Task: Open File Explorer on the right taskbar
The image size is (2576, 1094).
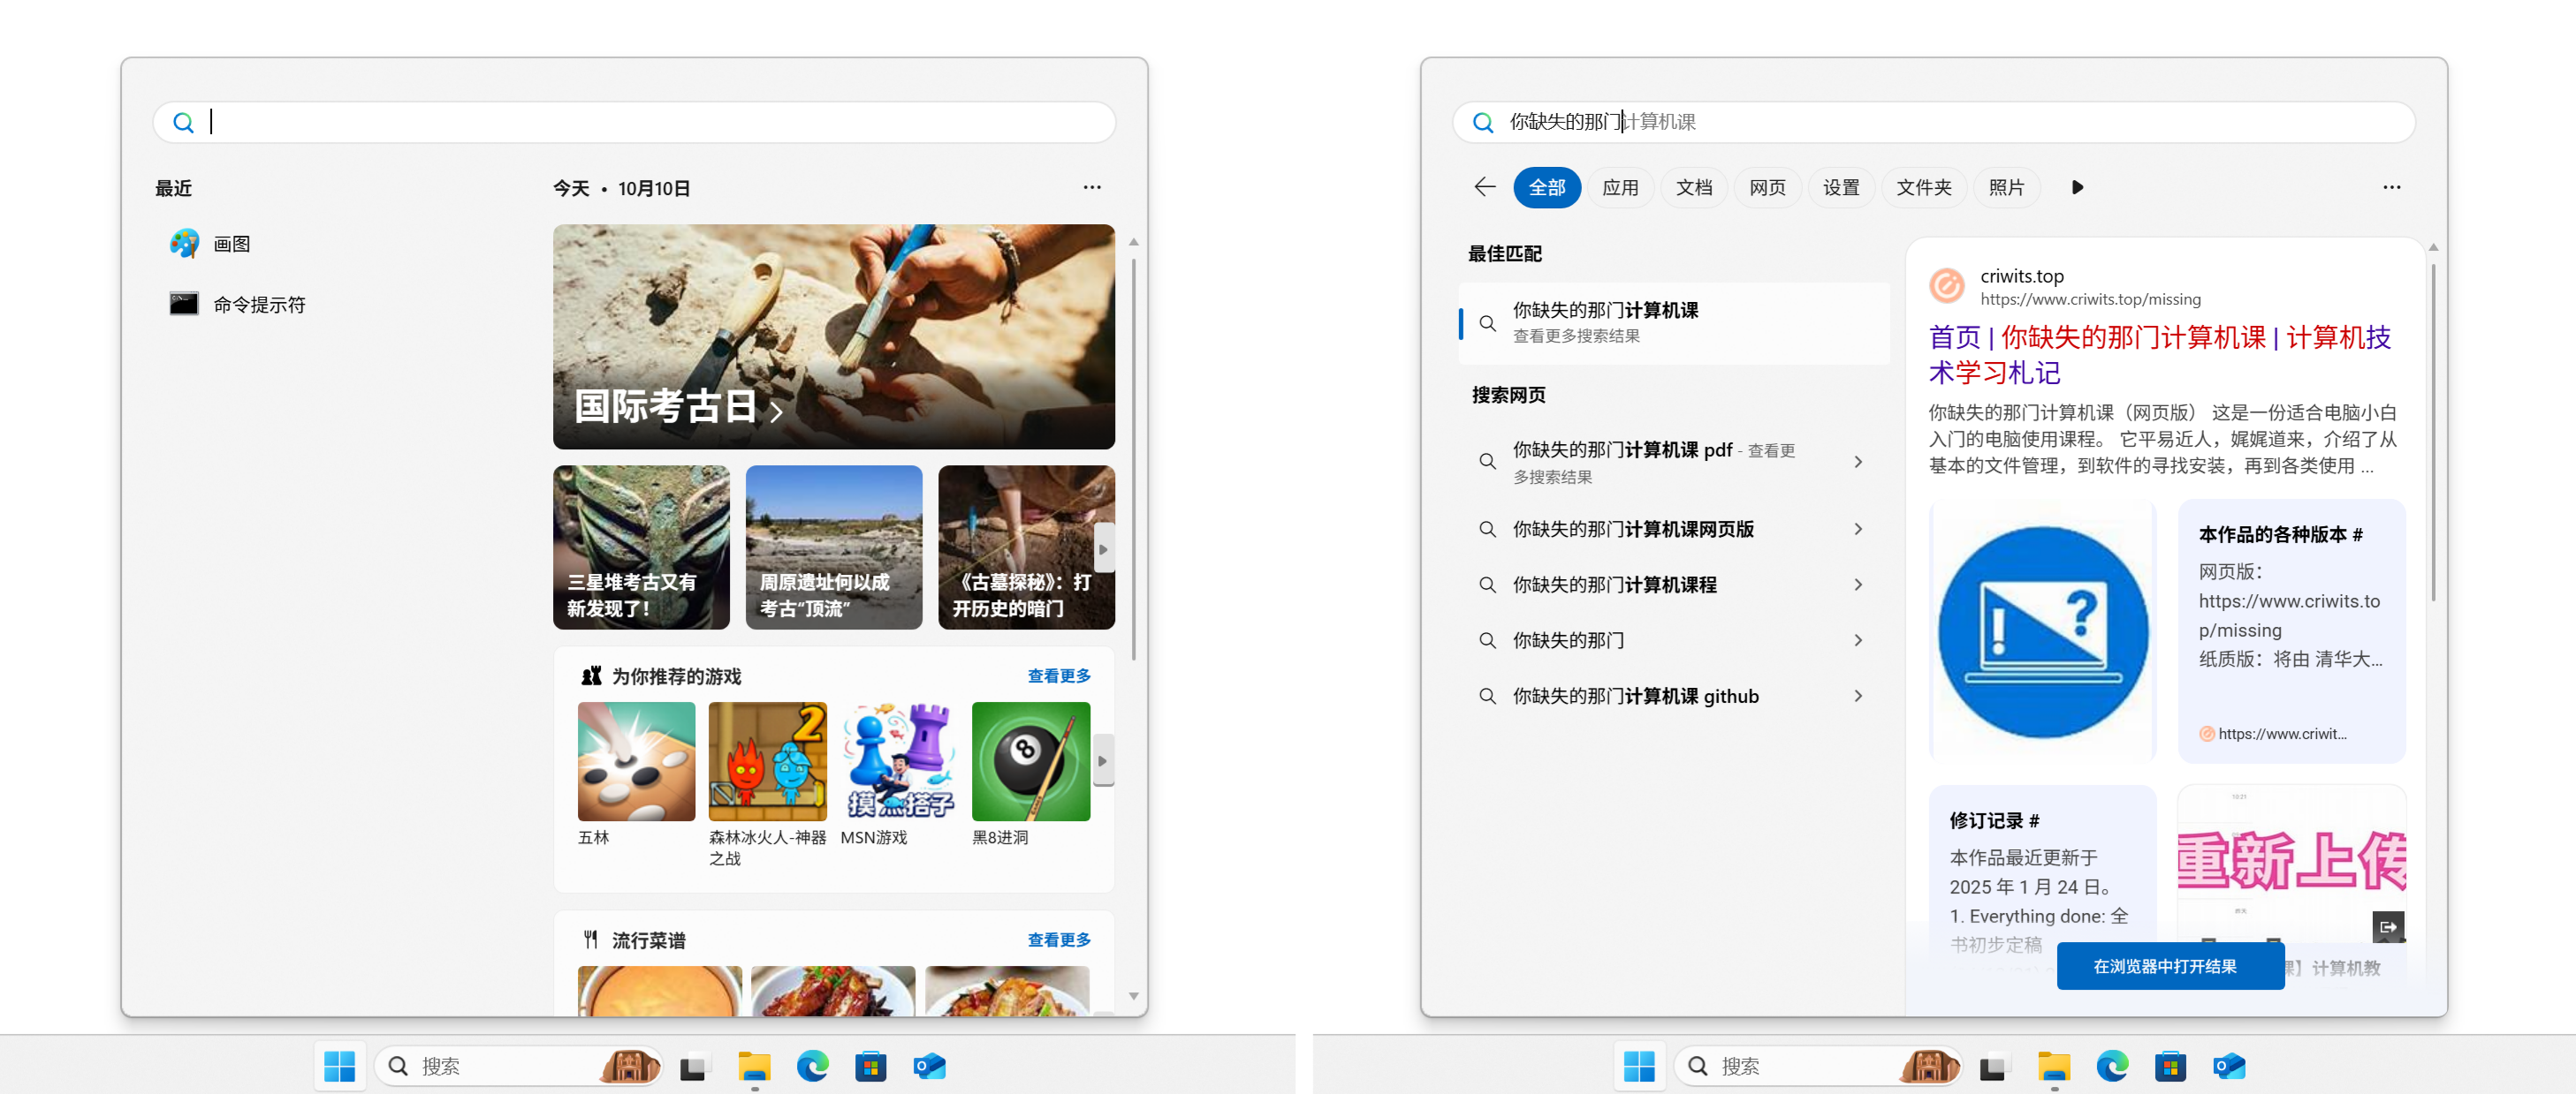Action: coord(2053,1067)
